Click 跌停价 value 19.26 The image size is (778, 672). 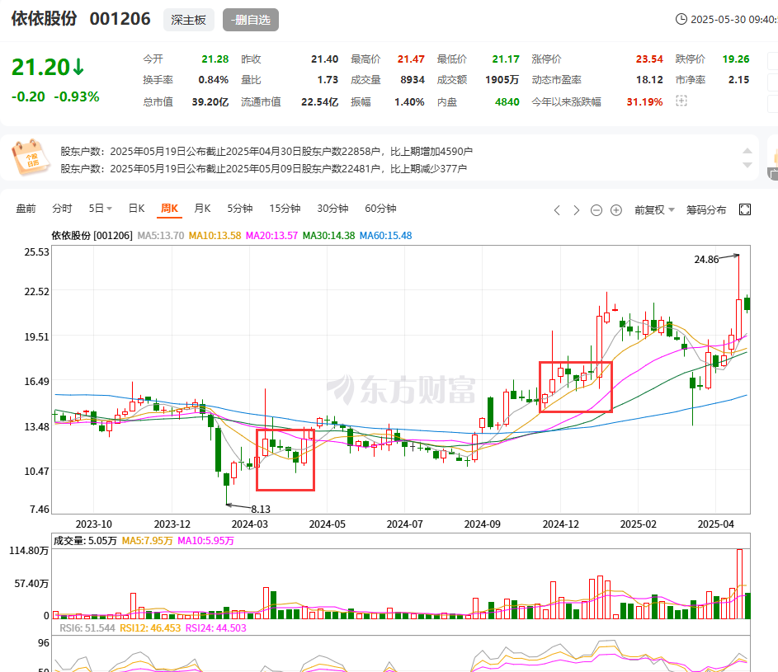point(736,59)
